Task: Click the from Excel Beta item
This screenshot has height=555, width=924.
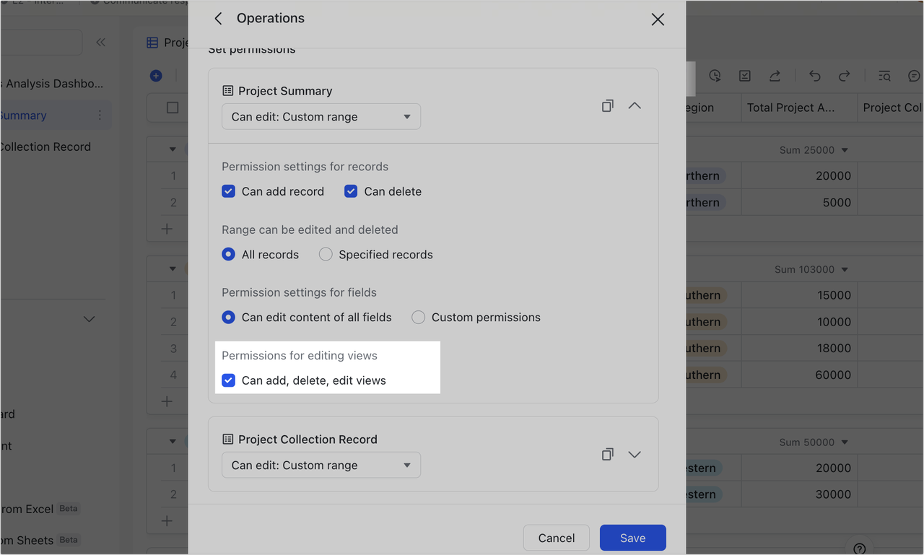Action: tap(39, 509)
